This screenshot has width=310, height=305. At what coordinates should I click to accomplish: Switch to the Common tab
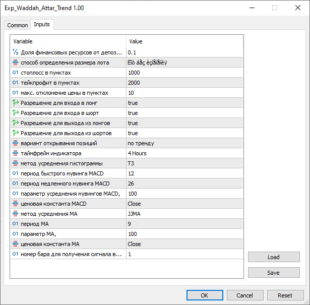[18, 25]
